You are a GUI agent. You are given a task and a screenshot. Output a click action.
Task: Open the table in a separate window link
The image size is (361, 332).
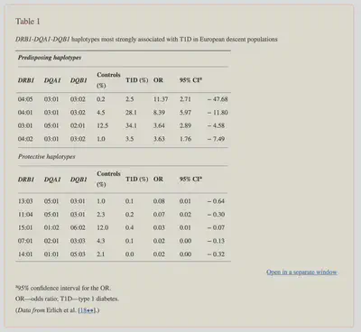301,272
